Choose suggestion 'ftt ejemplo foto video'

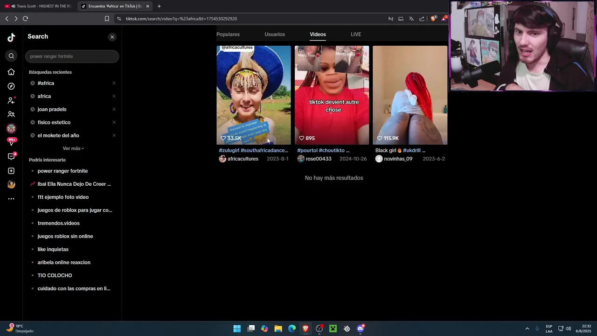coord(63,197)
